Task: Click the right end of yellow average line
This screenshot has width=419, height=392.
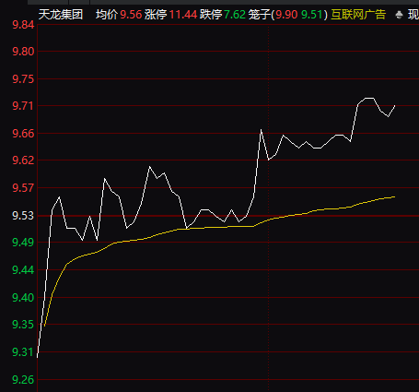Action: [394, 196]
